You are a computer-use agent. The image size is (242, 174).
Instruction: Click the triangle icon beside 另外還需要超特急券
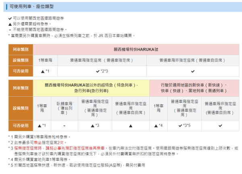click(10, 24)
